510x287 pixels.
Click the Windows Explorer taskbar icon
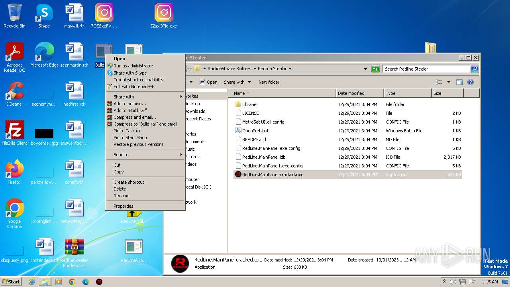[x=45, y=282]
